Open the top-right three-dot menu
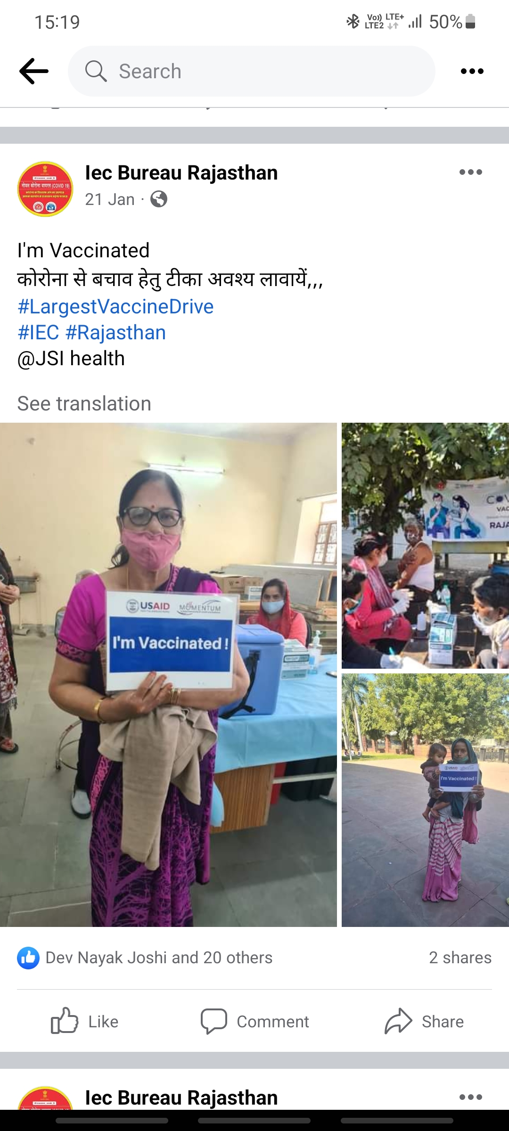 point(472,71)
